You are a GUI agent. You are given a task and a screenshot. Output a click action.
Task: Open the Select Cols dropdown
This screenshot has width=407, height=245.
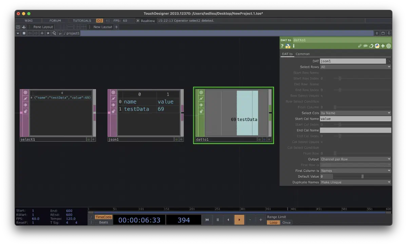pos(355,113)
